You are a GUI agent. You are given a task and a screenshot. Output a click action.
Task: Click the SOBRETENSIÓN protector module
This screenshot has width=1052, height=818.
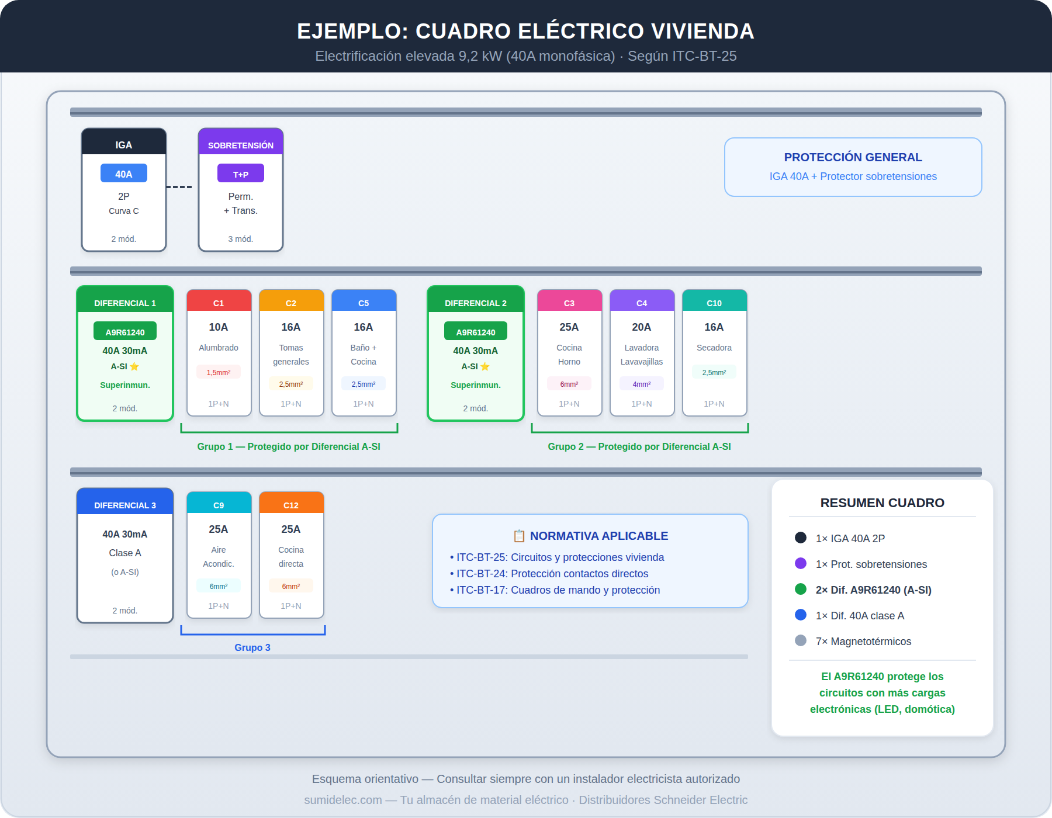(240, 190)
